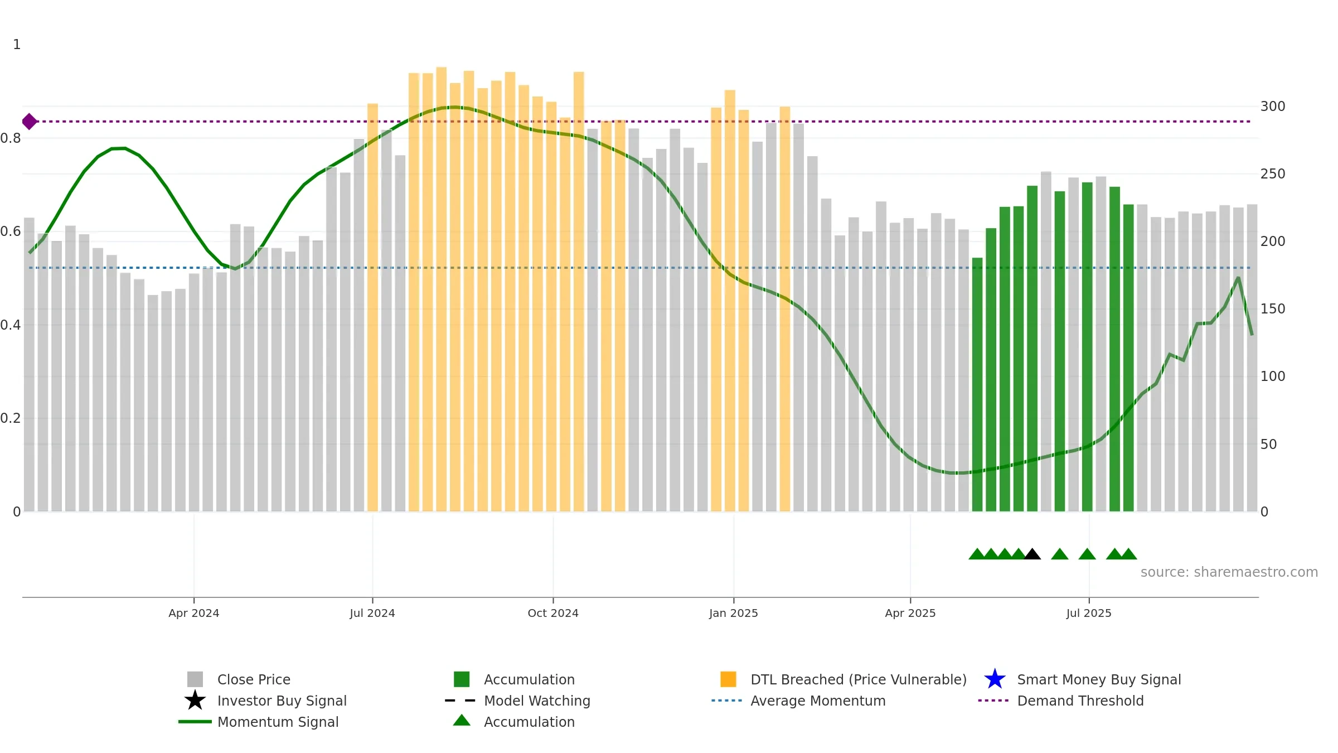Click the orange DTL Breached legend swatch

coord(728,679)
